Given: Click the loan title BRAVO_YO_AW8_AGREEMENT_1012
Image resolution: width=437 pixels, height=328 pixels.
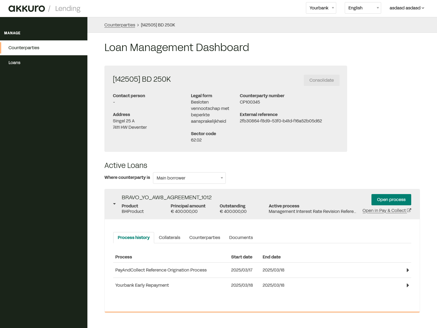Looking at the screenshot, I should coord(167,197).
